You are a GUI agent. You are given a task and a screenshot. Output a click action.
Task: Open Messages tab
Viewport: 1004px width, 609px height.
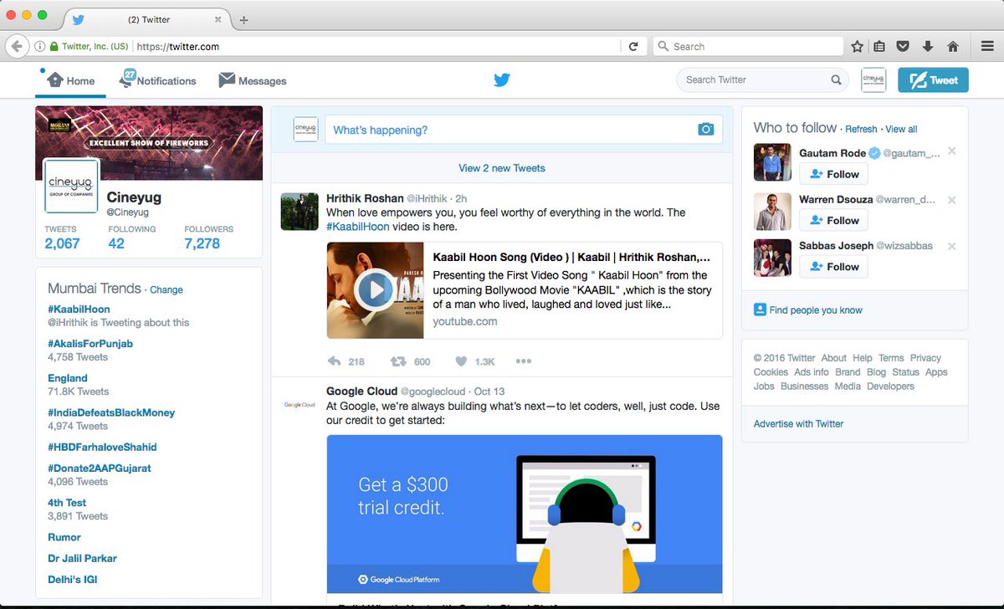(253, 81)
